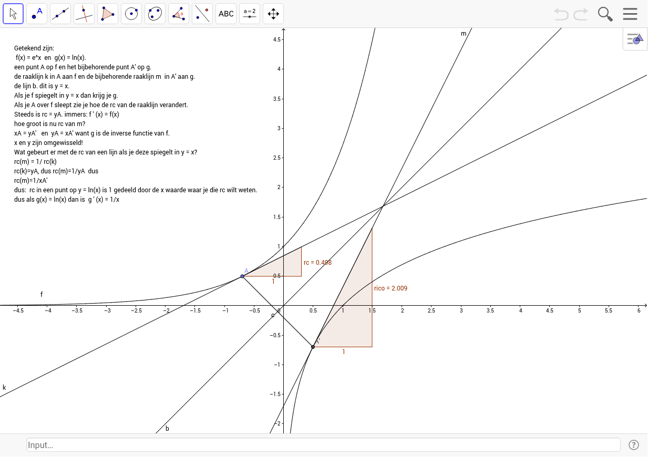Select the Ellipse conic tool
This screenshot has height=457, width=648.
155,14
